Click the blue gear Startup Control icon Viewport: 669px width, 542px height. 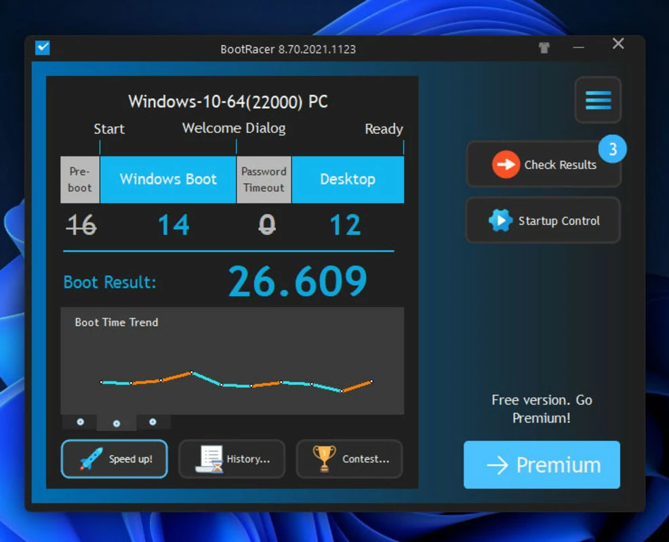pyautogui.click(x=500, y=220)
